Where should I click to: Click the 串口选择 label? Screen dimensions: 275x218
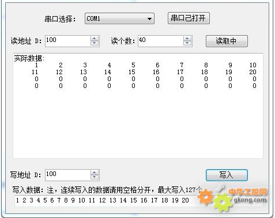point(60,19)
